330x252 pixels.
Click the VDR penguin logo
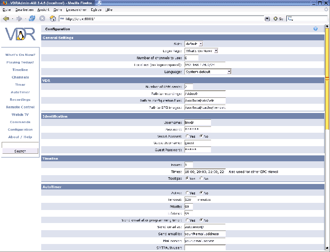[x=20, y=35]
